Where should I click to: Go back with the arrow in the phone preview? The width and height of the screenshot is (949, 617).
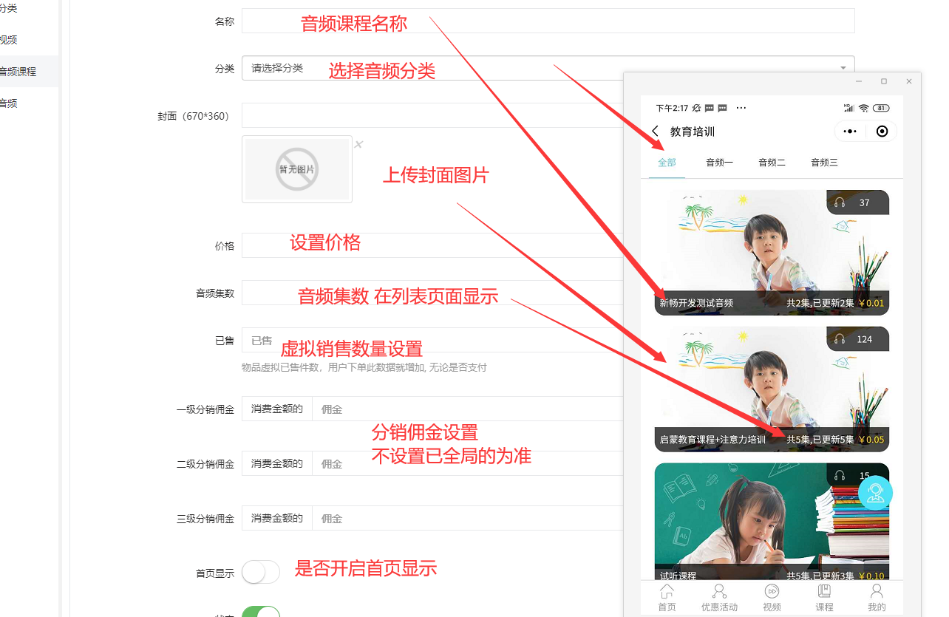pyautogui.click(x=655, y=132)
